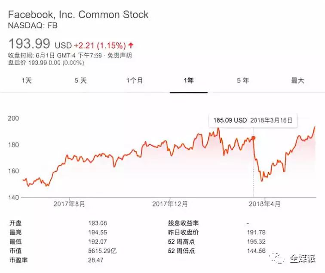The image size is (325, 273).
Task: Click the 2017年12月 axis label
Action: 170,204
